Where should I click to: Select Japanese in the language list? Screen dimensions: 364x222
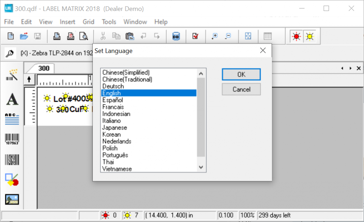point(149,127)
